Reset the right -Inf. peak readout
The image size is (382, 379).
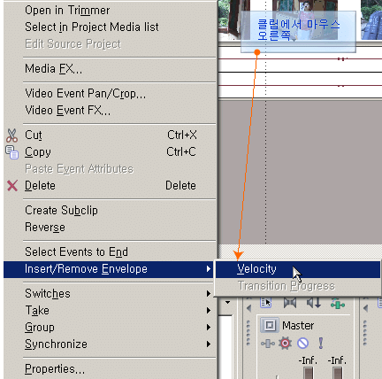(337, 360)
